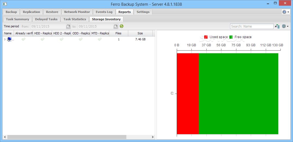Open the 'to' date calendar picker
The height and width of the screenshot is (142, 293).
point(116,26)
